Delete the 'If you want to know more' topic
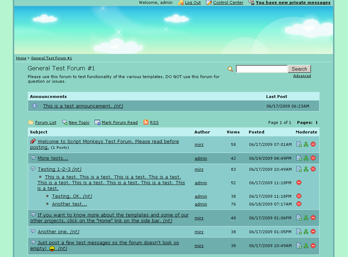This screenshot has width=348, height=257. click(313, 218)
